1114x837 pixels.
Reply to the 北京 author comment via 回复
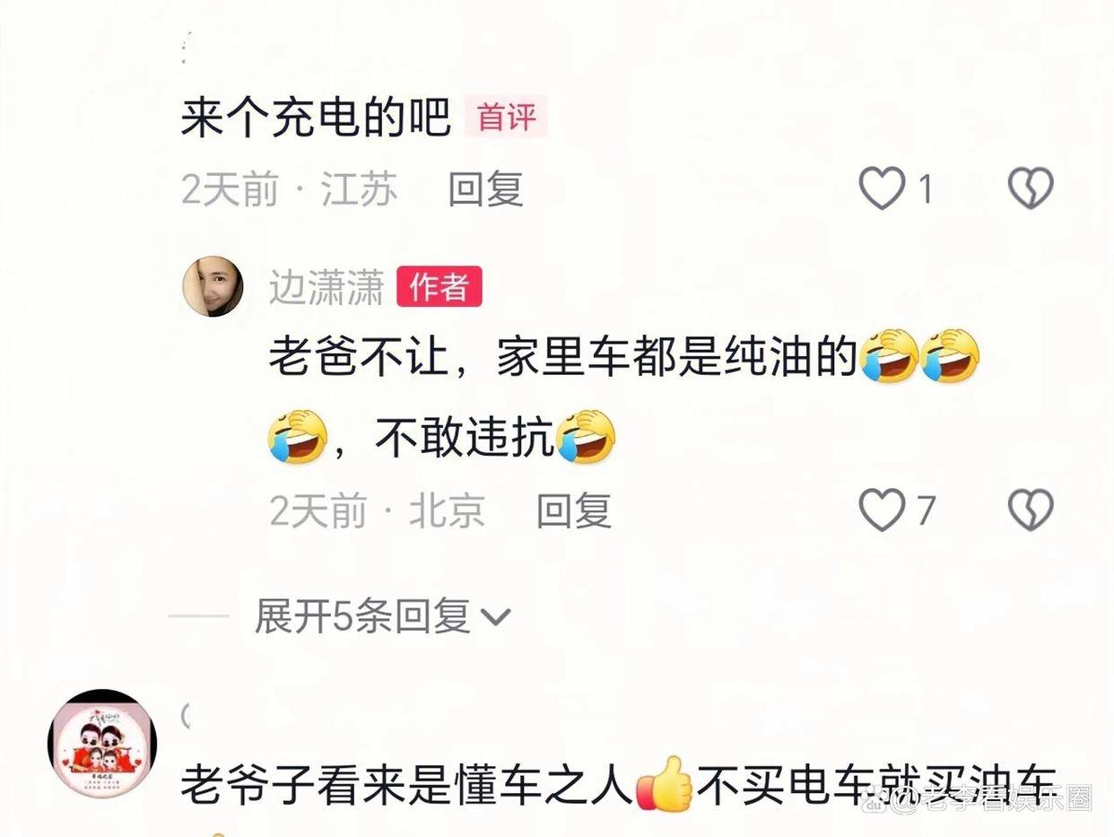pyautogui.click(x=573, y=510)
